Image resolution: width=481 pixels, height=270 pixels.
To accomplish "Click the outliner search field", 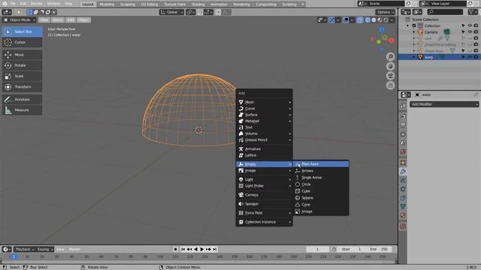I will 445,12.
